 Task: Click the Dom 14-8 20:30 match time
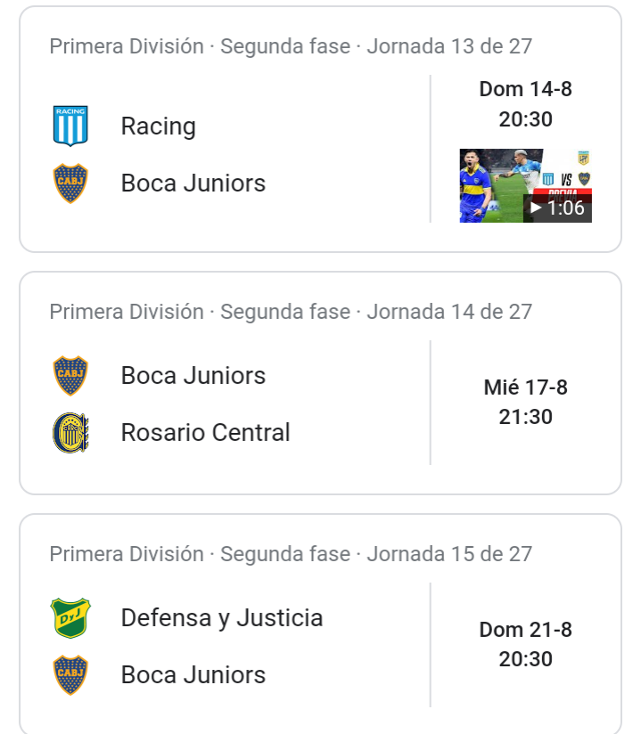coord(525,104)
